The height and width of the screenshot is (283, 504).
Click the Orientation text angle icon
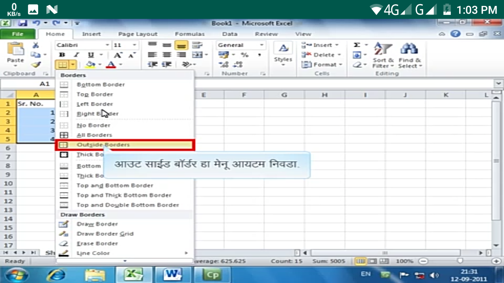point(187,64)
